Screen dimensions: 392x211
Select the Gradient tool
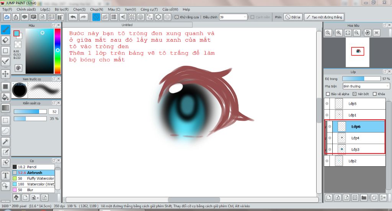[x=5, y=108]
